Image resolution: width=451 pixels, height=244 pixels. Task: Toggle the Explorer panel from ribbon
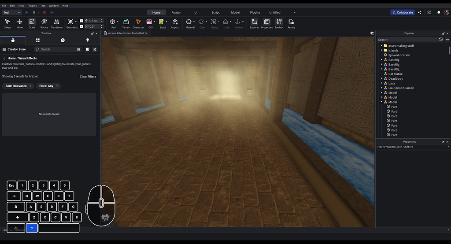(254, 23)
